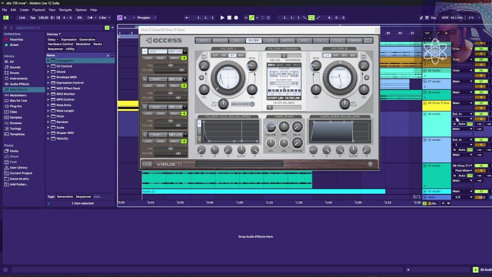
Task: Switch to the Virus OSC tab
Action: [x=237, y=40]
